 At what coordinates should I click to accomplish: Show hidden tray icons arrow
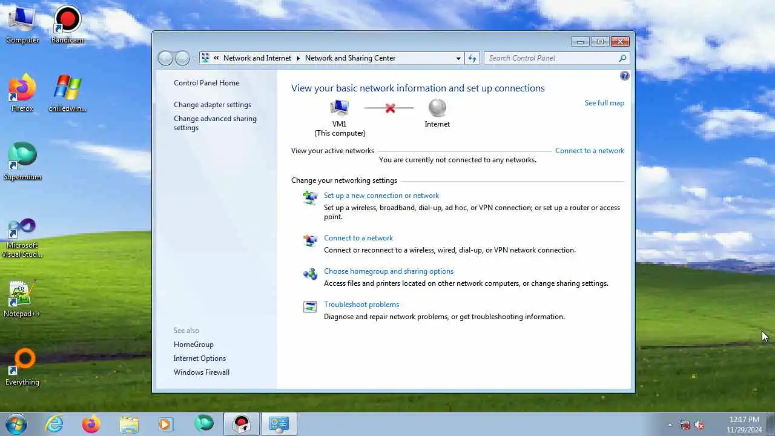pos(670,424)
